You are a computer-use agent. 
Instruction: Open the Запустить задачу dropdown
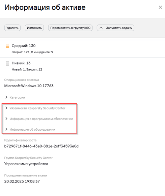[115, 28]
